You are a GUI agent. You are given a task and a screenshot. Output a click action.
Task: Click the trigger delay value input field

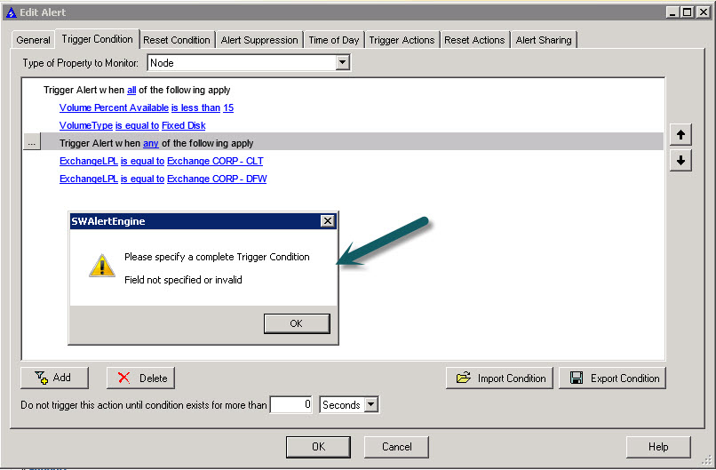click(x=291, y=404)
